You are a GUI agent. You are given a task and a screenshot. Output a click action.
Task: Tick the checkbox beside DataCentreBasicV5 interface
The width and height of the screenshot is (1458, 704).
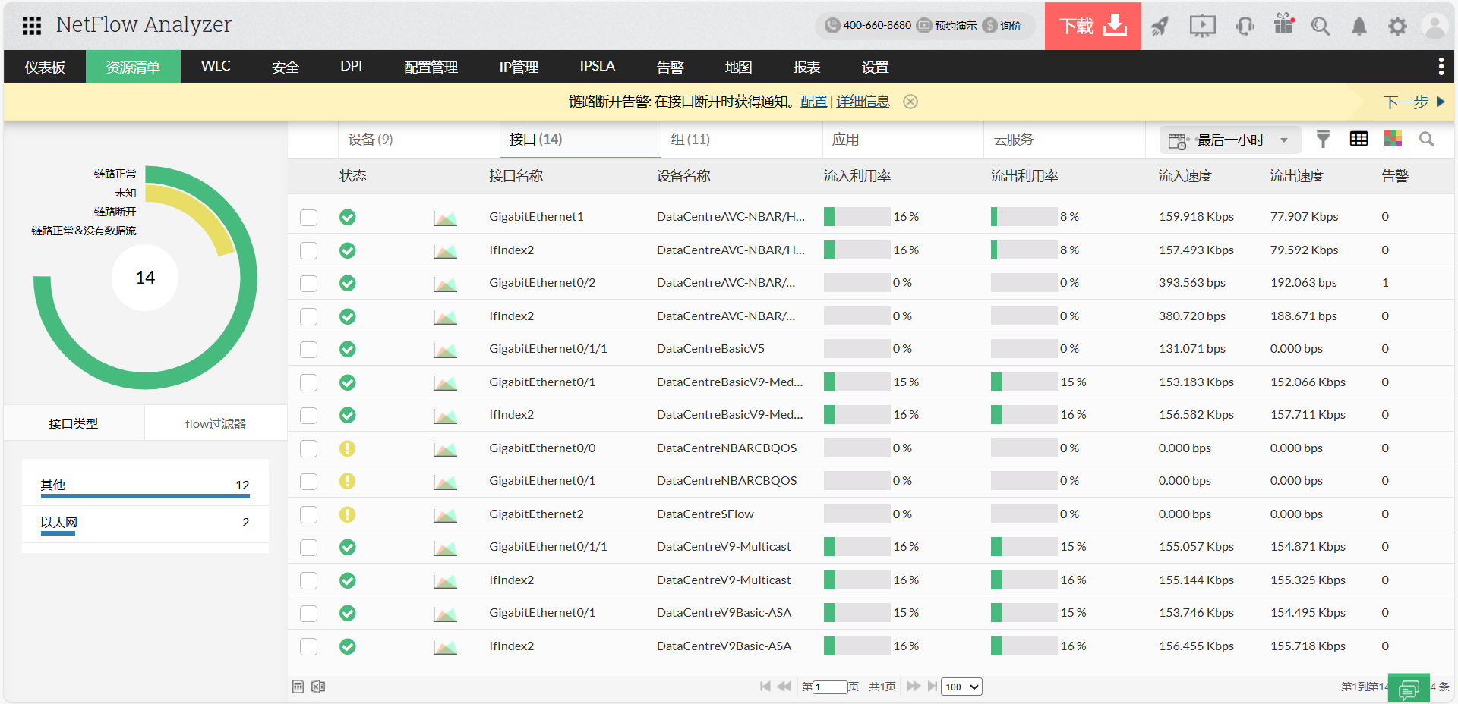click(x=308, y=349)
